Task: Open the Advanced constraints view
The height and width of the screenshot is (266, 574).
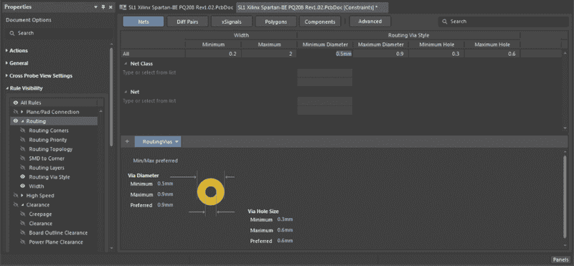Action: (370, 22)
